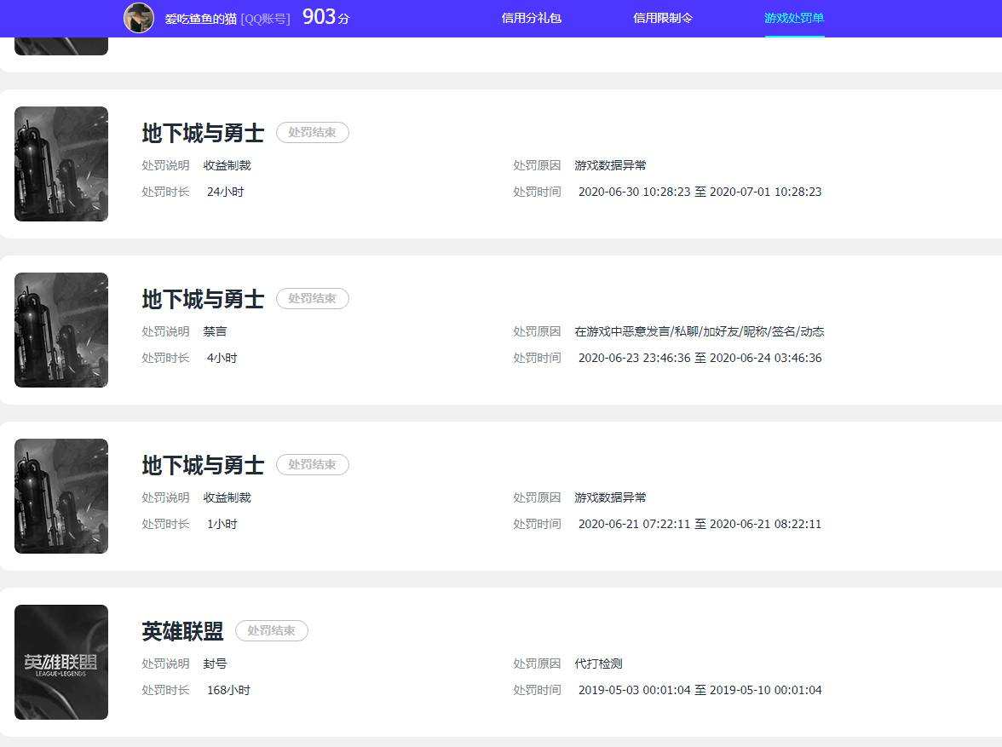Click the 168小时 duration value
Viewport: 1002px width, 747px height.
[228, 690]
